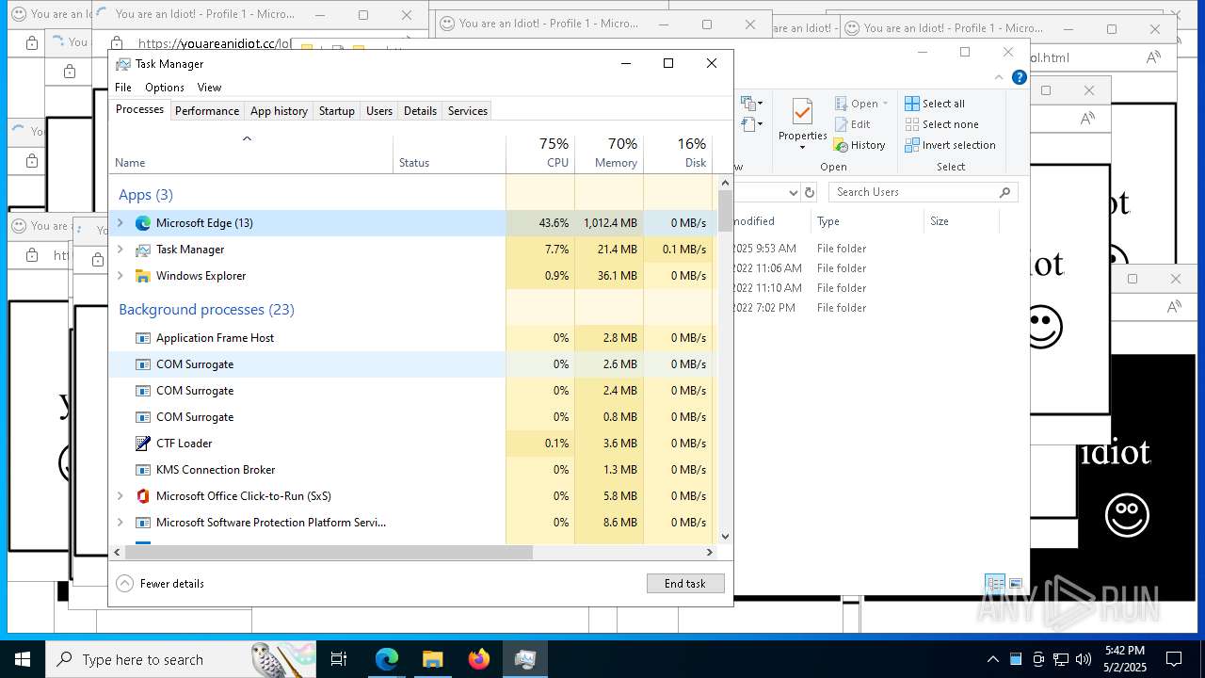Click the Properties icon in File Explorer ribbon

tap(802, 112)
